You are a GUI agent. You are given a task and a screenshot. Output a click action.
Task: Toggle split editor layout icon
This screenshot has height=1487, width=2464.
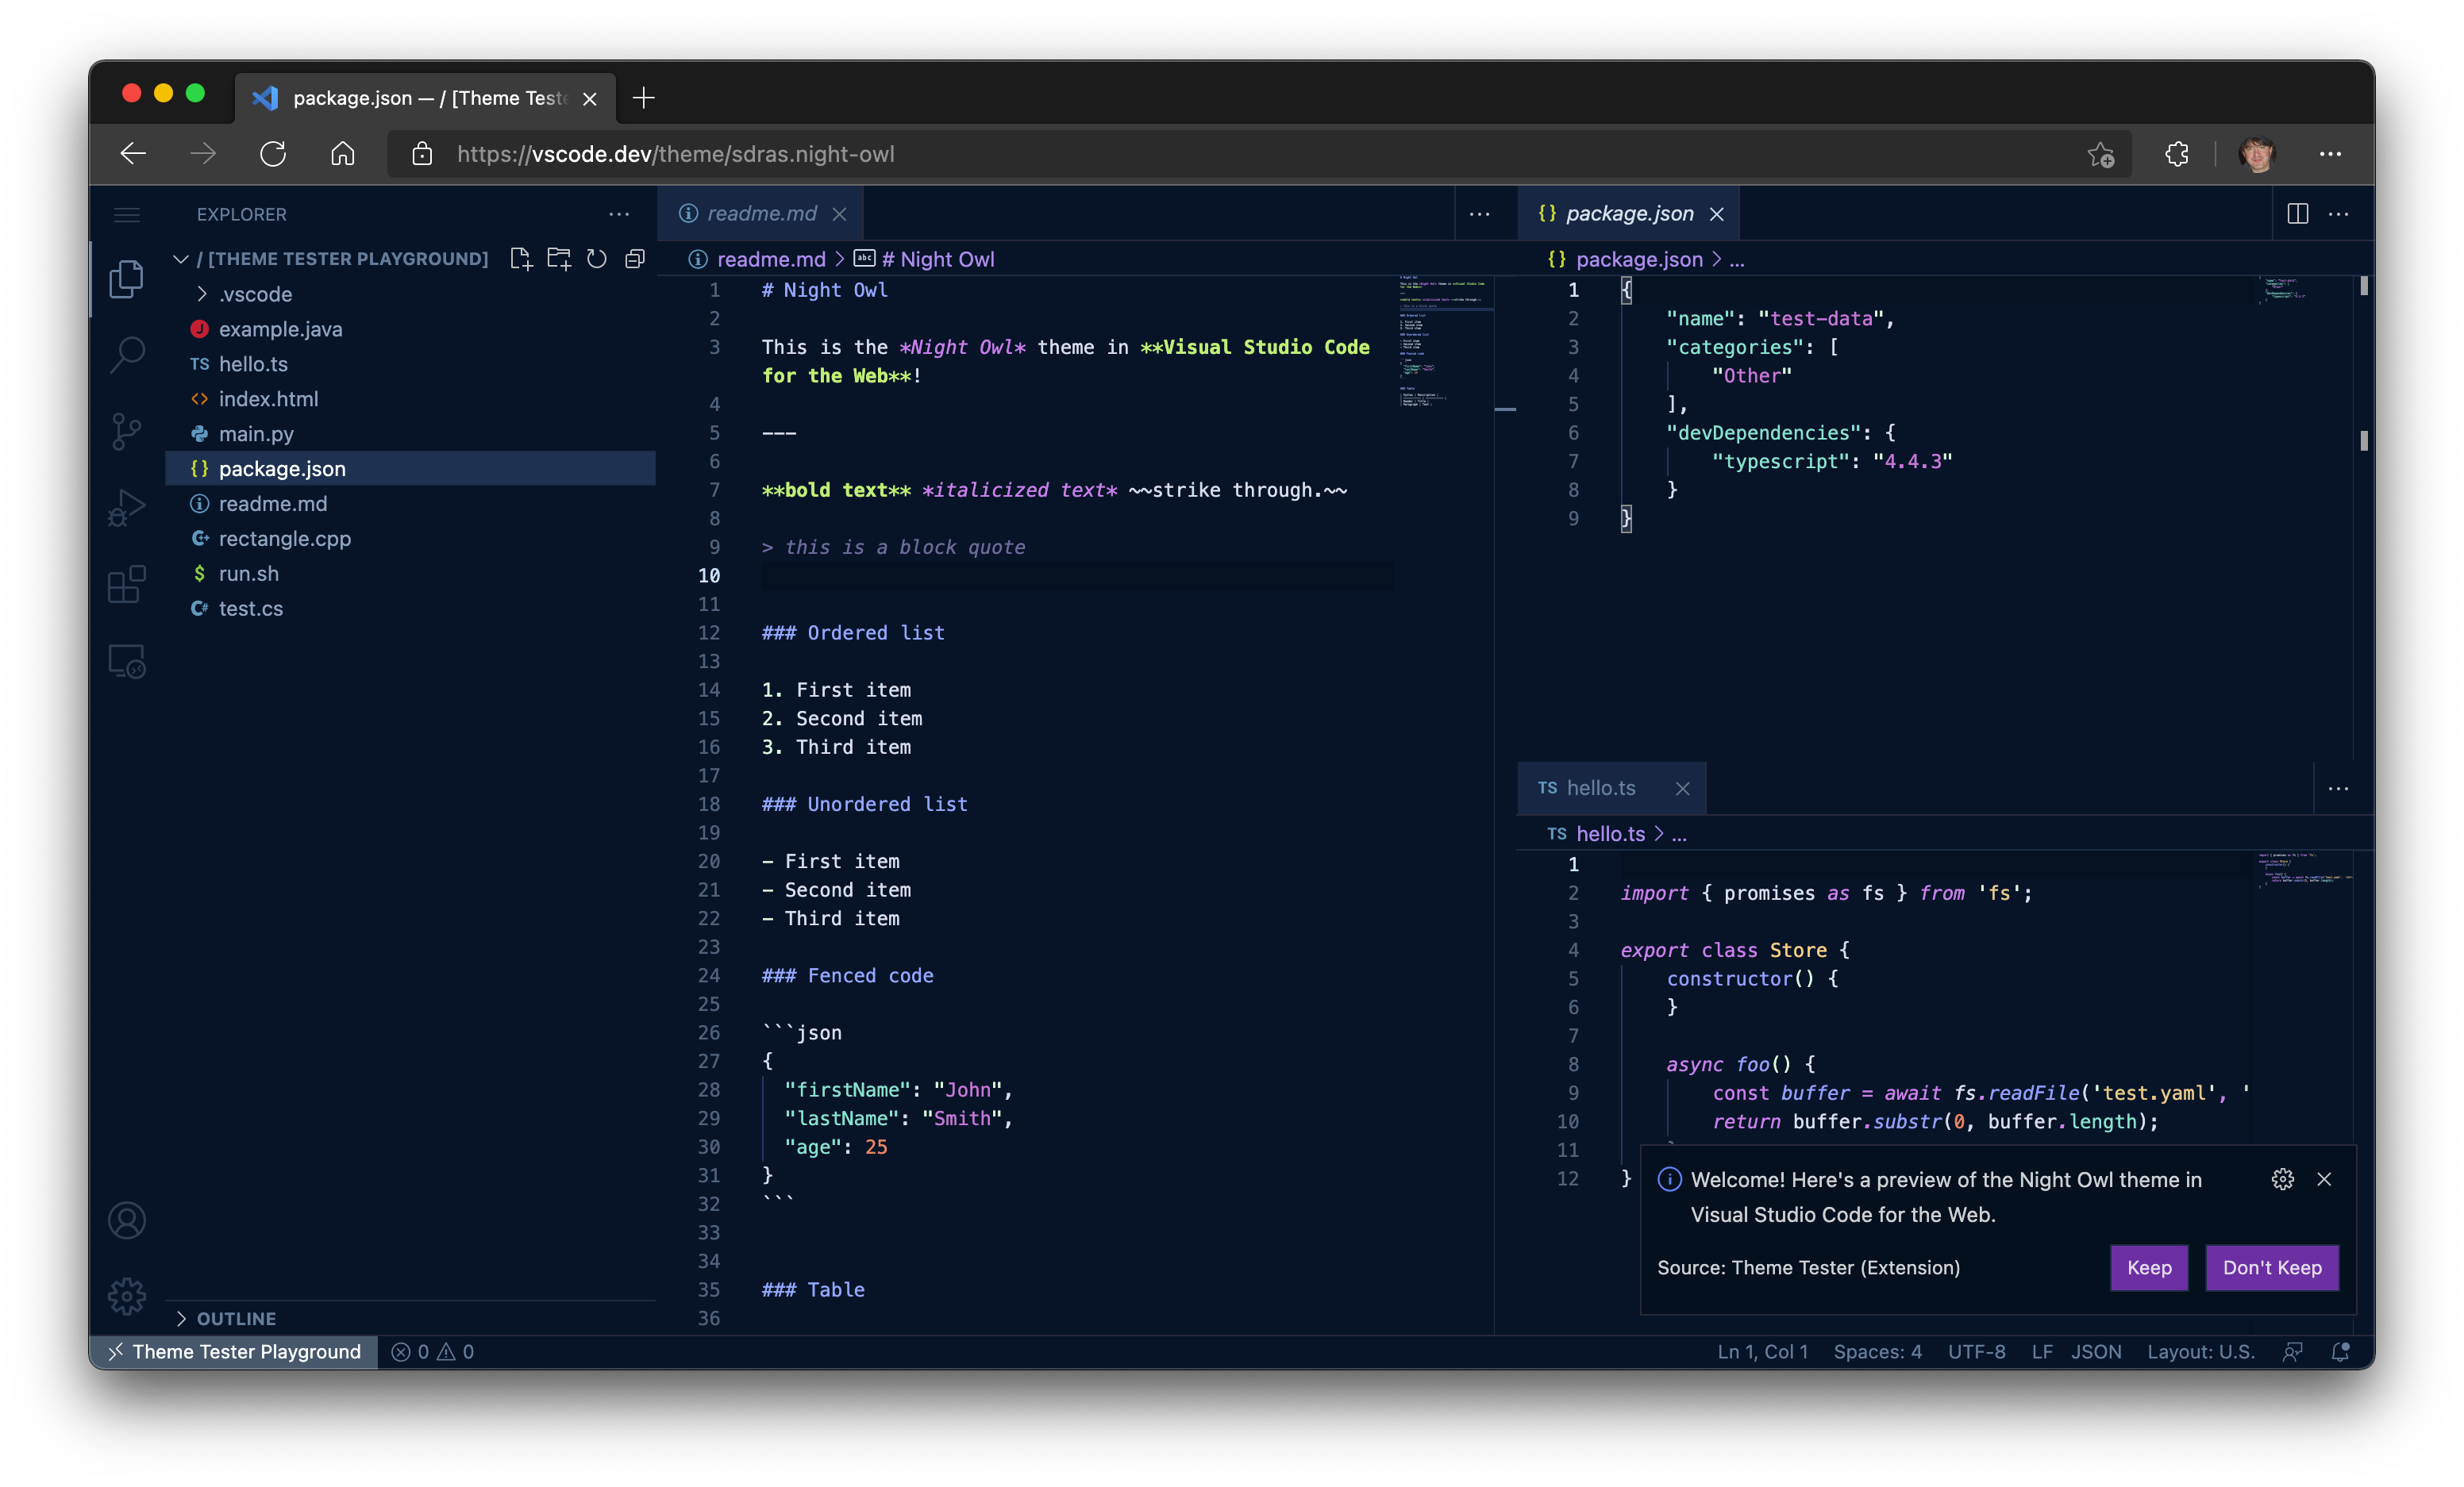coord(2299,213)
